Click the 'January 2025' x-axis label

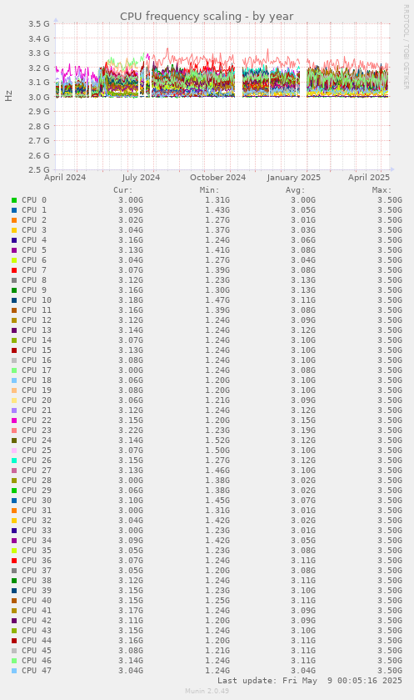[x=294, y=177]
